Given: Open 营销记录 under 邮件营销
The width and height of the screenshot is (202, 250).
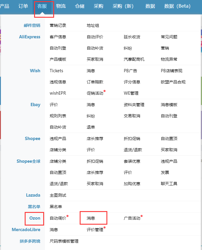Looking at the screenshot, I should [58, 26].
